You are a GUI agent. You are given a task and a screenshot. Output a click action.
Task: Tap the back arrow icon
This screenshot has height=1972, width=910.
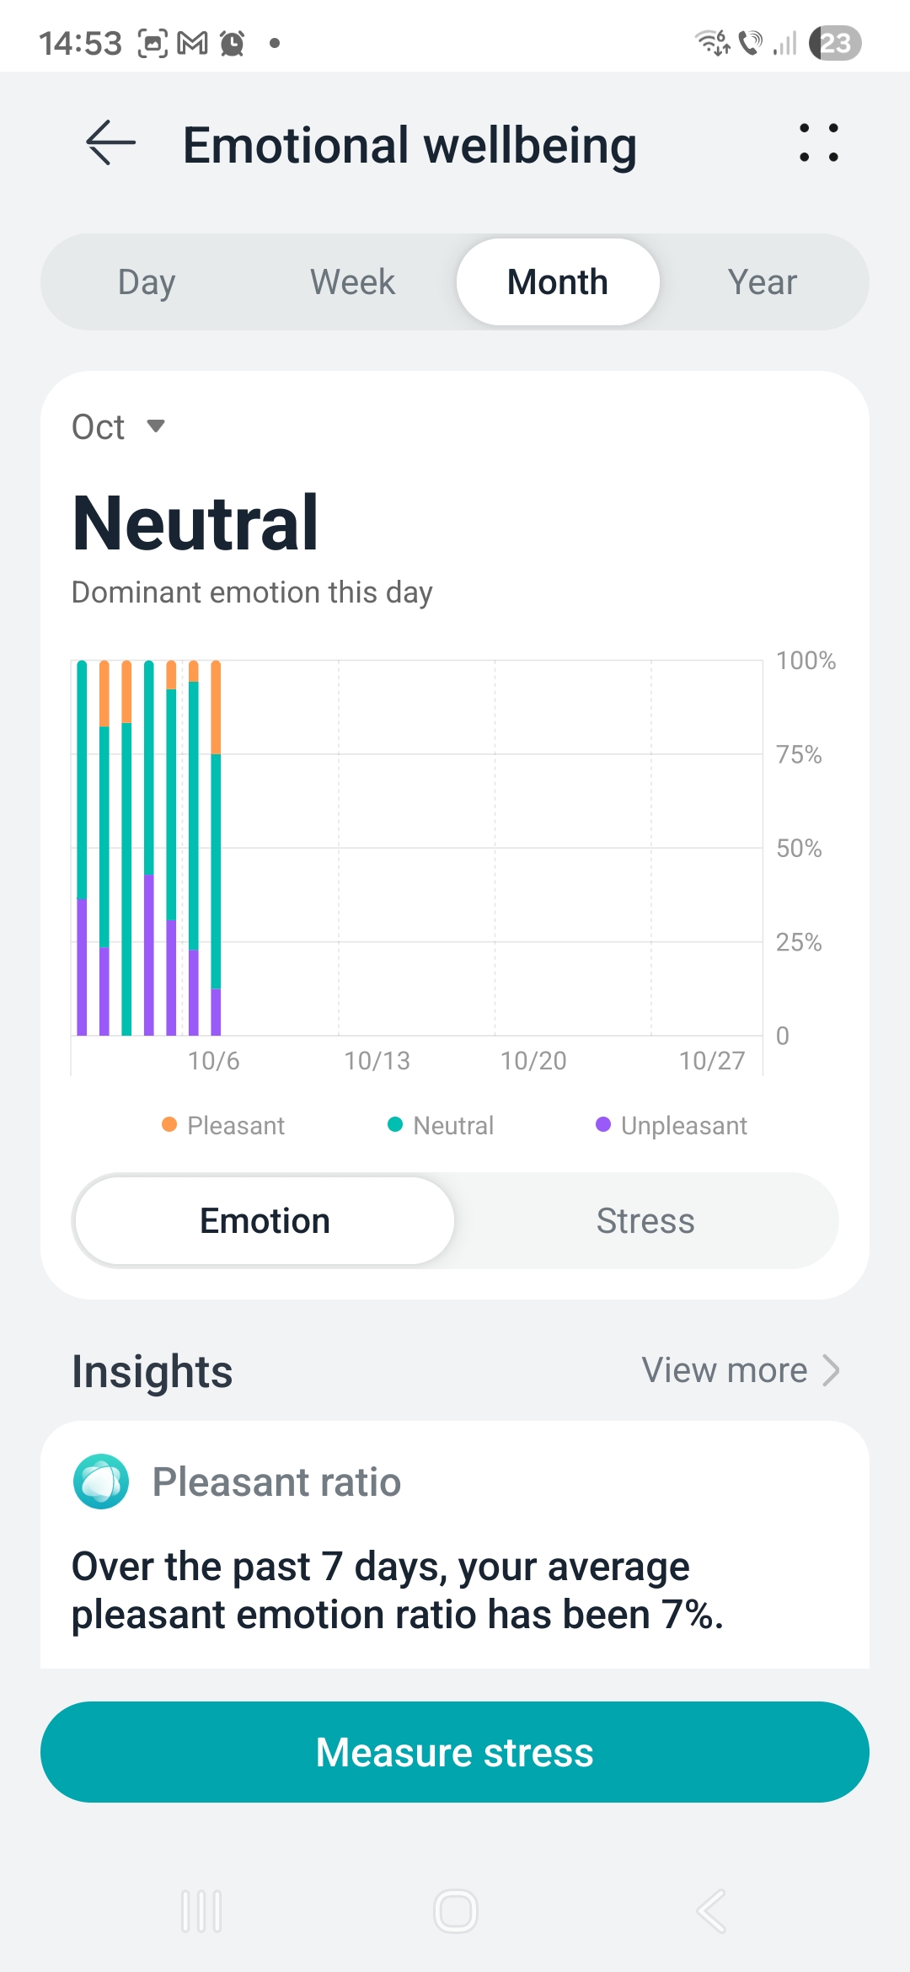point(111,142)
